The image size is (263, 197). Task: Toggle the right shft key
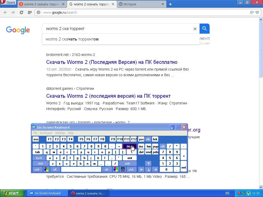coord(127,164)
